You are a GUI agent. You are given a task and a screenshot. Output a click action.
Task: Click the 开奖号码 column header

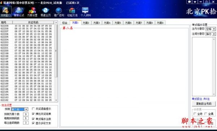pos(33,22)
